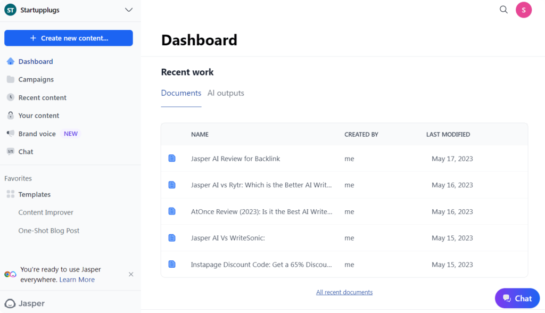Click document icon for Jasper AI Vs WriteSonic

tap(172, 237)
